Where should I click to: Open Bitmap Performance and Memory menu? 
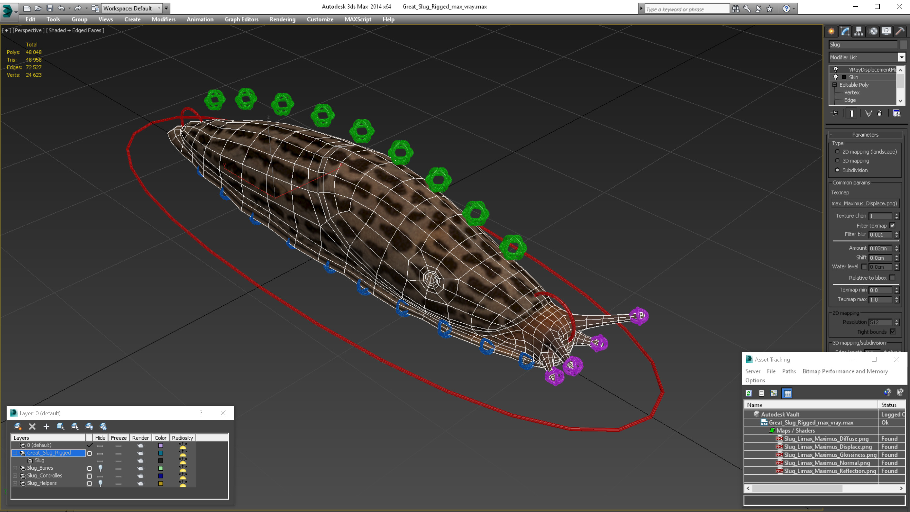pyautogui.click(x=845, y=371)
